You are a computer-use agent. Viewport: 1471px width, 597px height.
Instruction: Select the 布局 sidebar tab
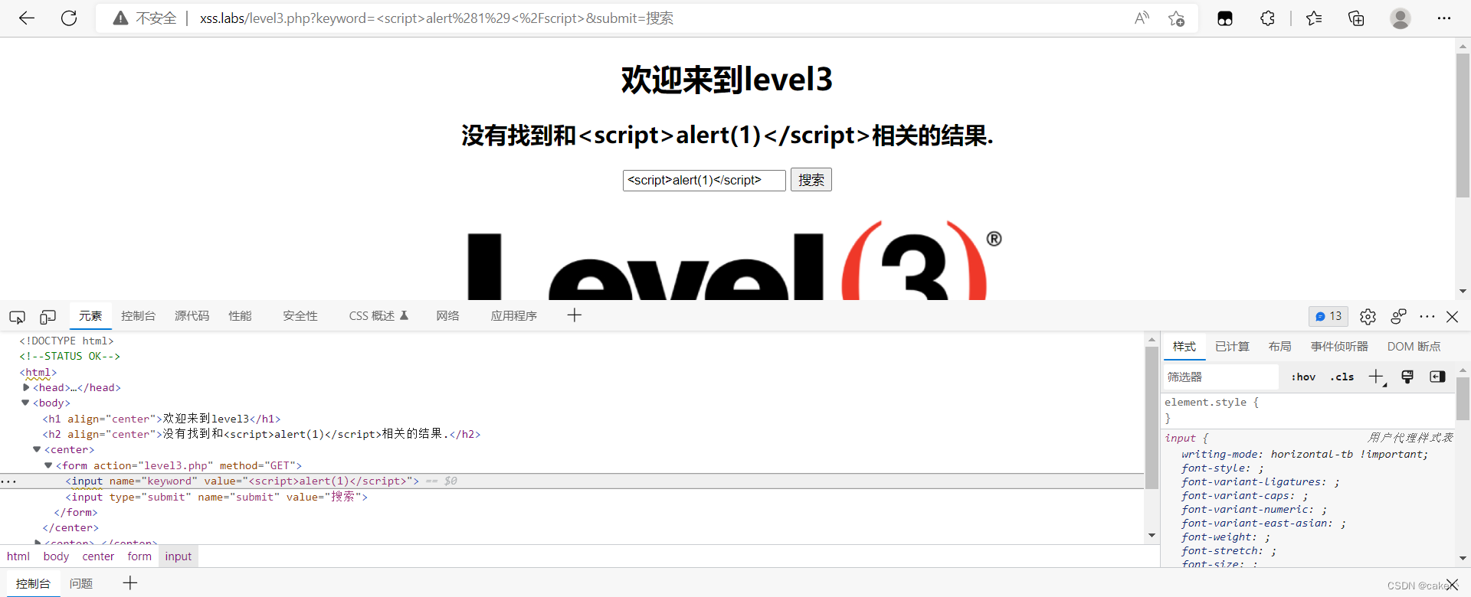[x=1279, y=347]
